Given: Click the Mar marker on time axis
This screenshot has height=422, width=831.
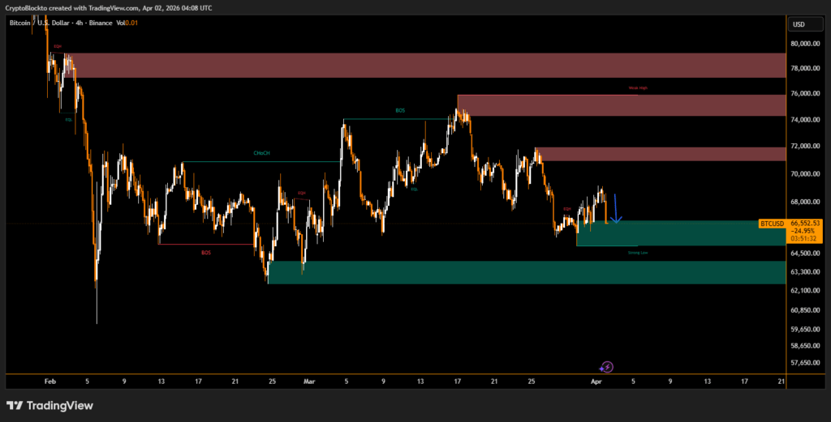Looking at the screenshot, I should pyautogui.click(x=308, y=381).
